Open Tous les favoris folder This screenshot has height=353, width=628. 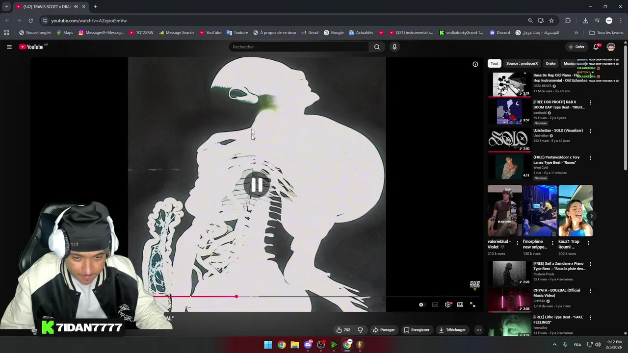[x=606, y=33]
